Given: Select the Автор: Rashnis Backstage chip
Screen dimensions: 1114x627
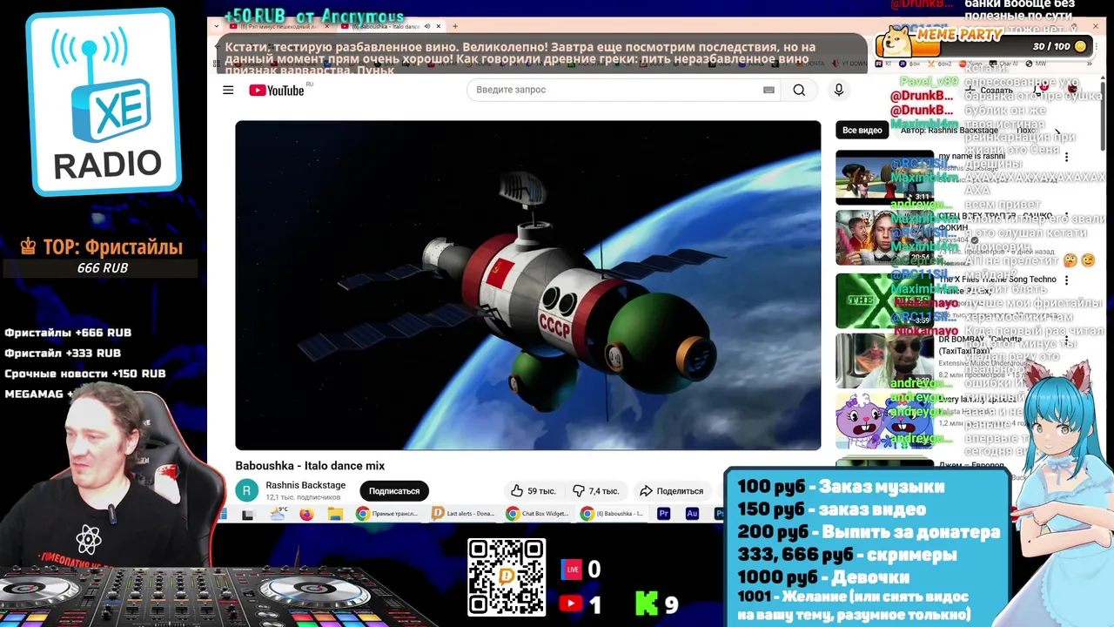Looking at the screenshot, I should [950, 130].
